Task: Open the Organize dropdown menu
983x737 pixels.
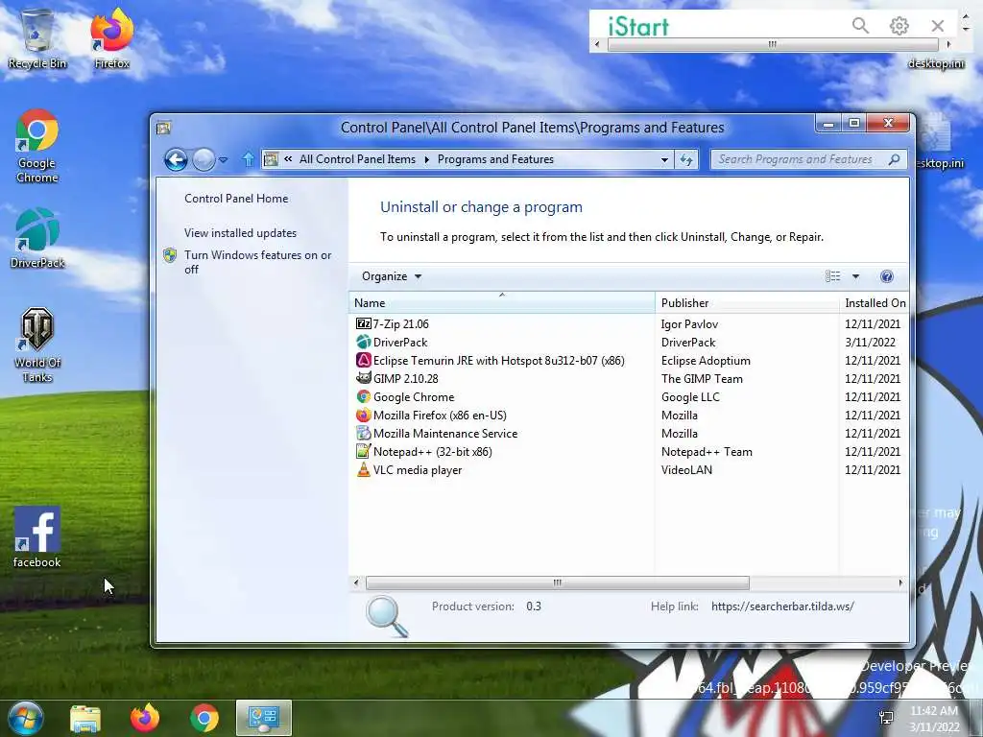Action: click(392, 276)
